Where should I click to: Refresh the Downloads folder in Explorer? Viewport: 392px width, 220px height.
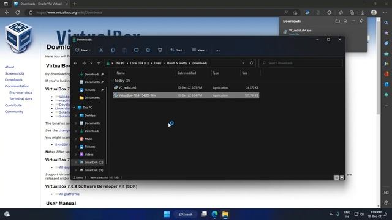[x=251, y=63]
